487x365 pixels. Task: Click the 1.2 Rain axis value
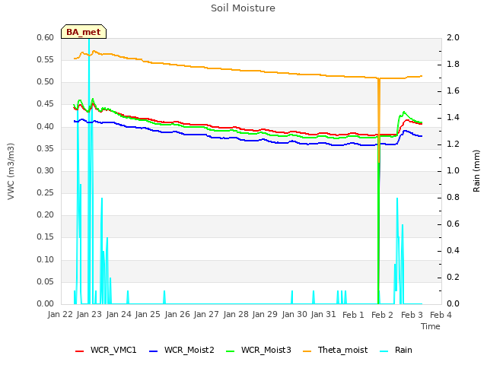454,144
